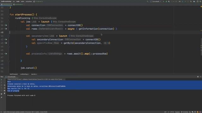Click the IDE updates notification in status bar
The image size is (202, 113).
[25, 112]
